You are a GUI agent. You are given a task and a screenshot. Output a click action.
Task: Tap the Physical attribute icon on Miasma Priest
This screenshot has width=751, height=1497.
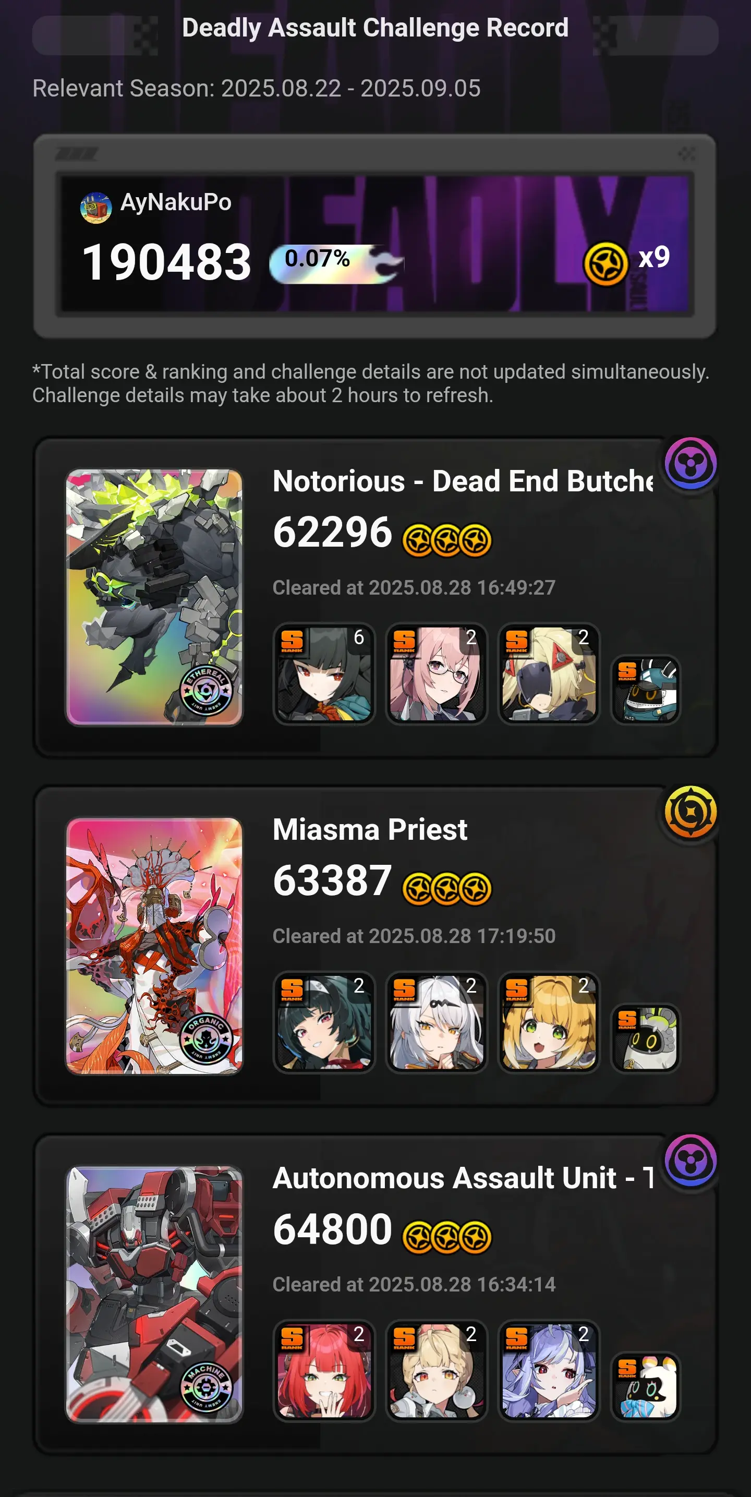691,812
